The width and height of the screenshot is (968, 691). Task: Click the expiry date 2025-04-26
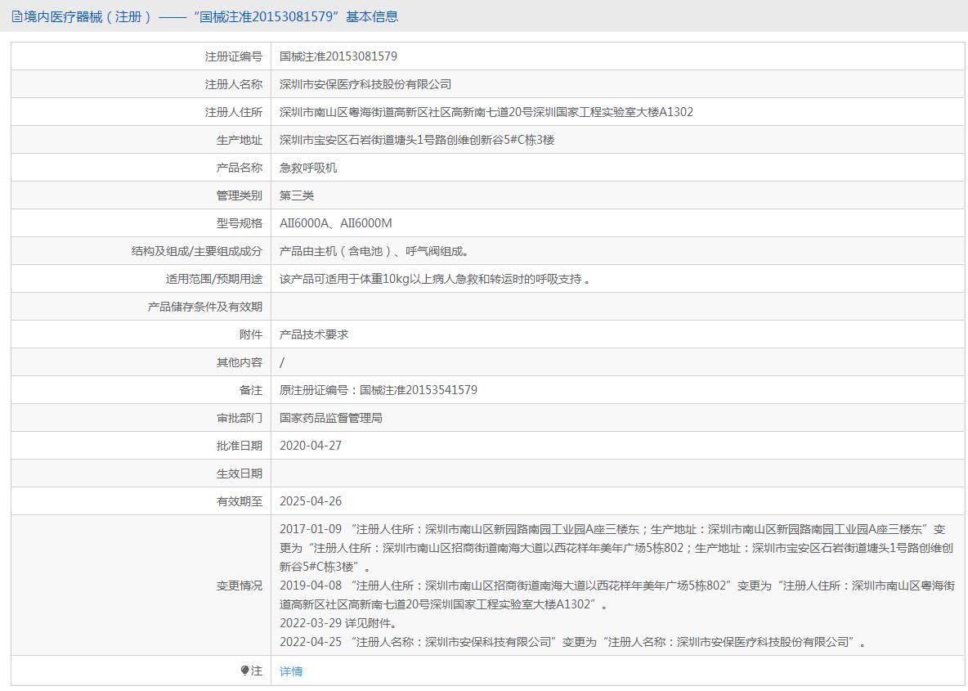(311, 501)
